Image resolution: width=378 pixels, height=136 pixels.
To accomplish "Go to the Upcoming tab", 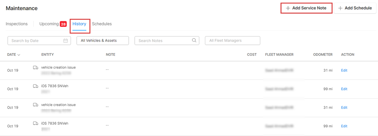I will (x=49, y=24).
